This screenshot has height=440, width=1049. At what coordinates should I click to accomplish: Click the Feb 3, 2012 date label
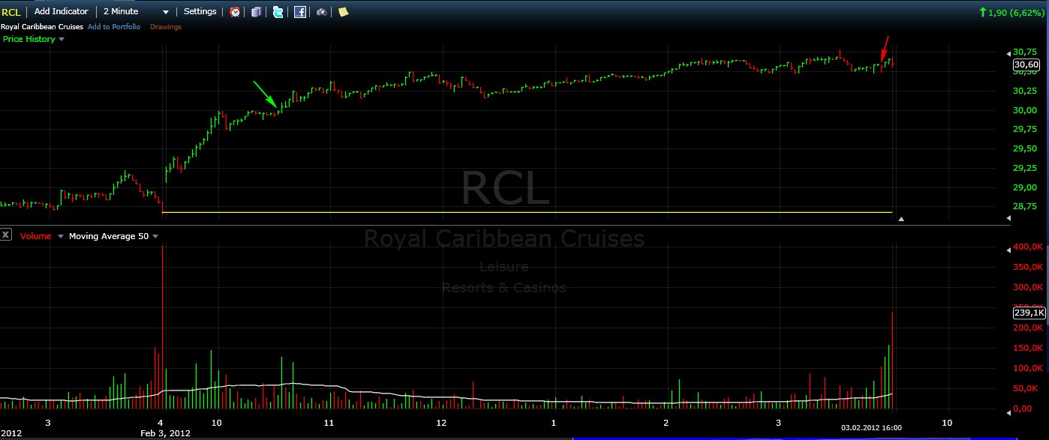pos(166,433)
